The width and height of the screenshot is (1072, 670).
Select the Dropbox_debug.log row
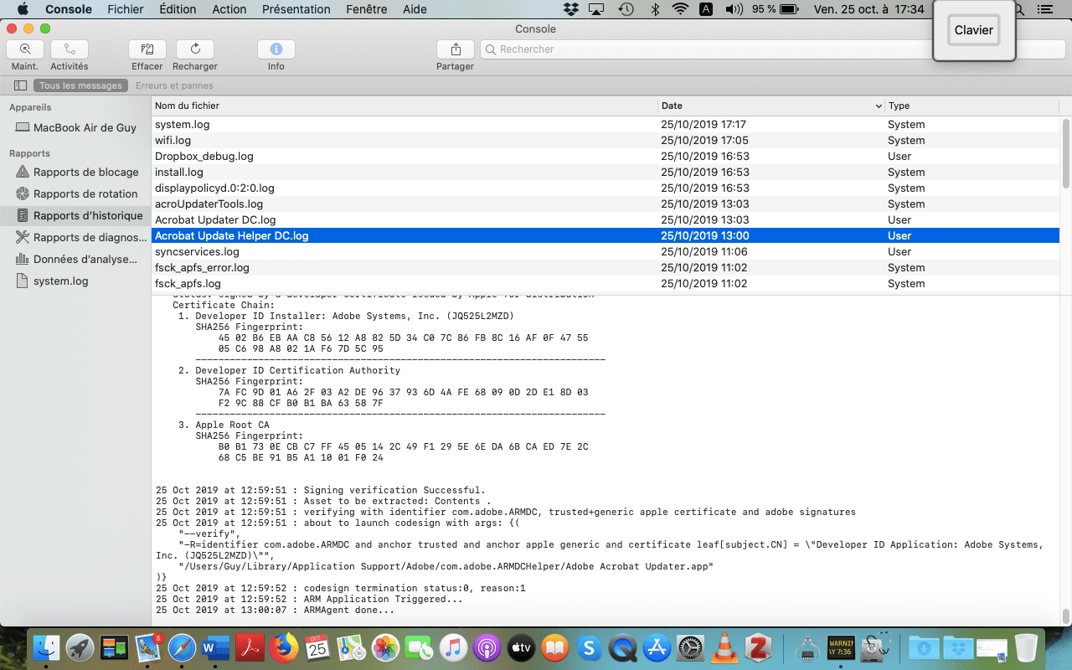tap(605, 157)
